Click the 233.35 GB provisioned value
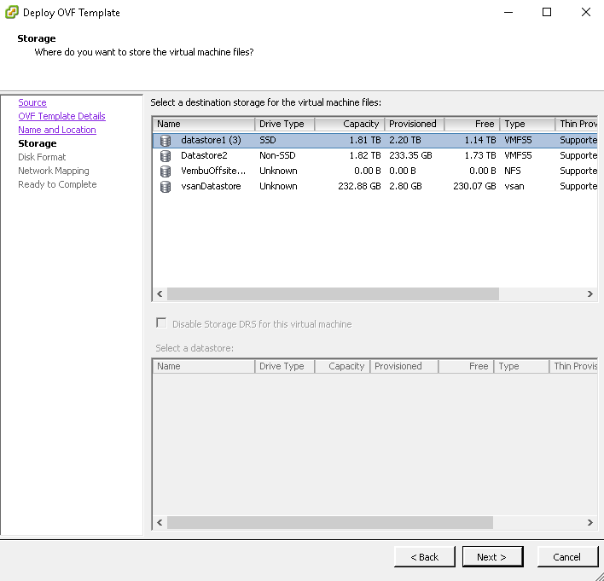 pos(410,155)
